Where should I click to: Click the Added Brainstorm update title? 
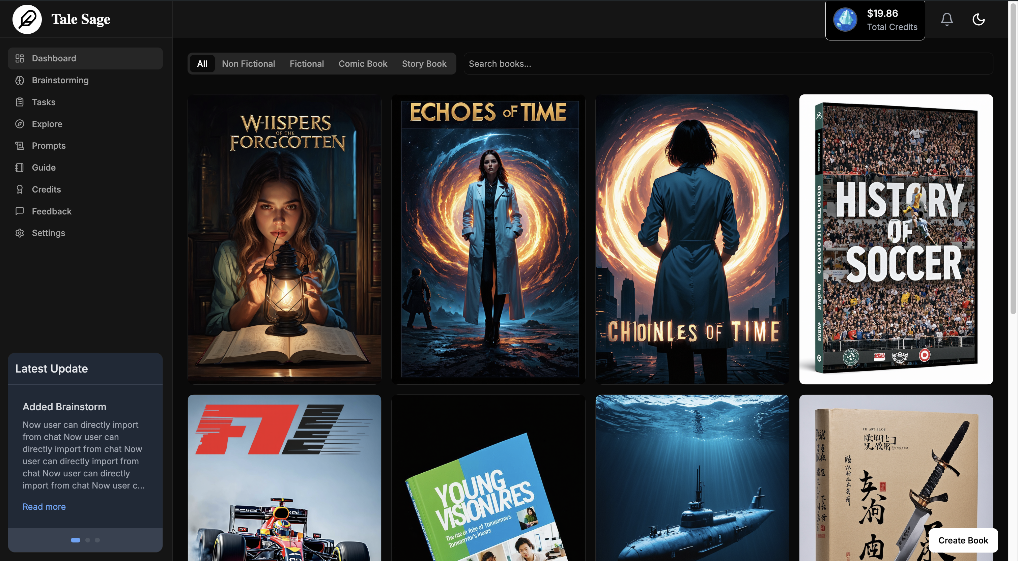pyautogui.click(x=64, y=407)
